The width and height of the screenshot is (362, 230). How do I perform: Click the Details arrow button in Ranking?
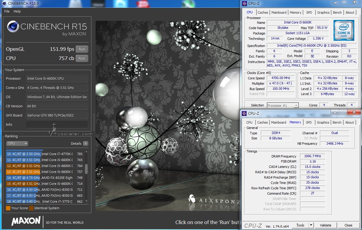[x=86, y=144]
